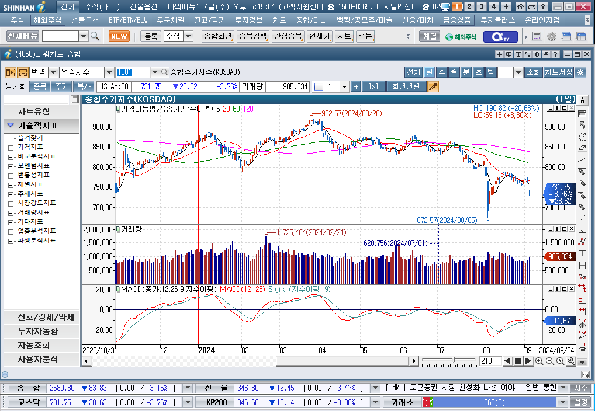The image size is (595, 411).
Task: Click the magnifier next to 전체메뉴 search box
Action: tap(95, 36)
